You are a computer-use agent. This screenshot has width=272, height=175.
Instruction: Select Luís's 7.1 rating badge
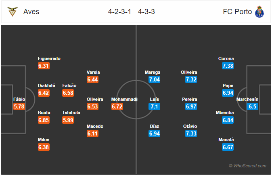pos(154,106)
